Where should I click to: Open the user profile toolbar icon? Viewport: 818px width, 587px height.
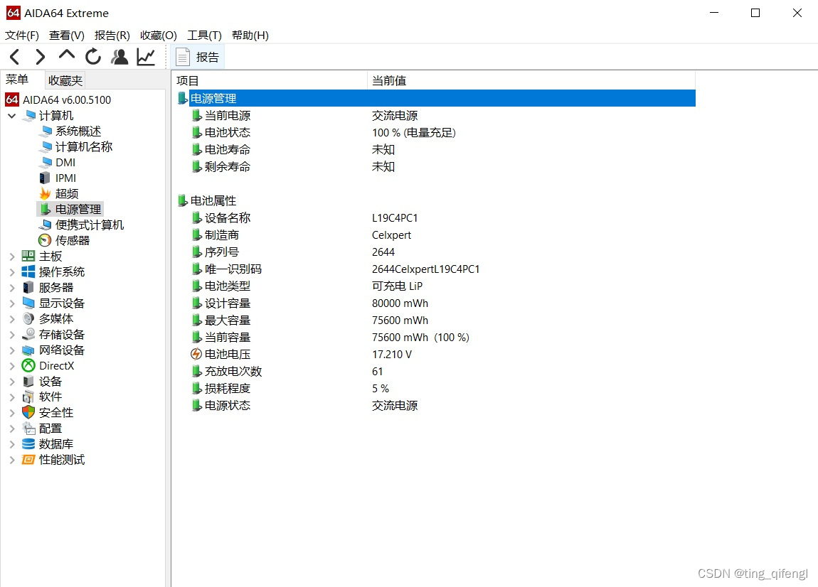(119, 56)
